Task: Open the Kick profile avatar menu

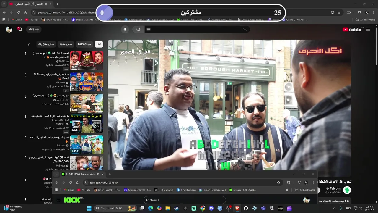Action: (x=307, y=200)
